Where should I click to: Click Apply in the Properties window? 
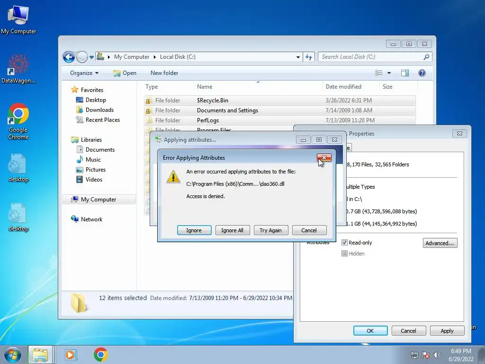click(447, 331)
